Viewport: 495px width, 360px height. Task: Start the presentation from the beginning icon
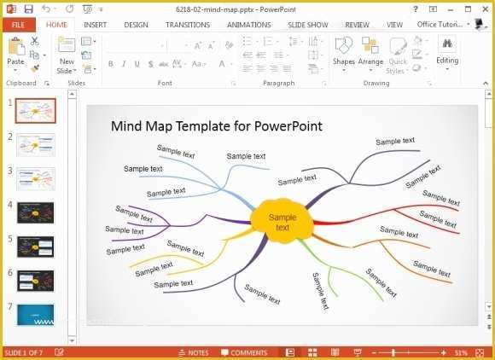pos(87,9)
